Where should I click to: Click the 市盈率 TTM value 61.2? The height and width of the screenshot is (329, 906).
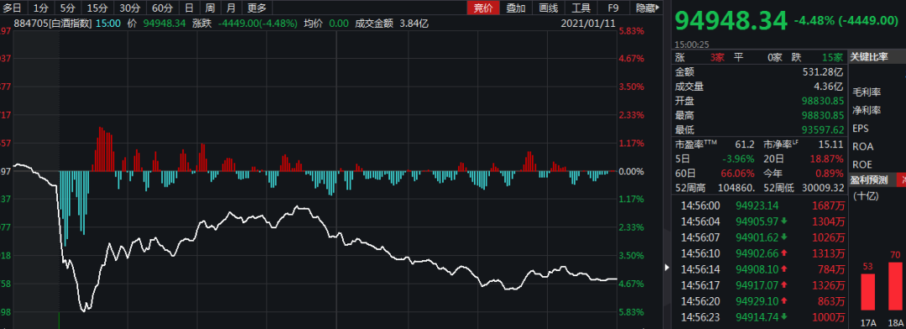tap(745, 144)
